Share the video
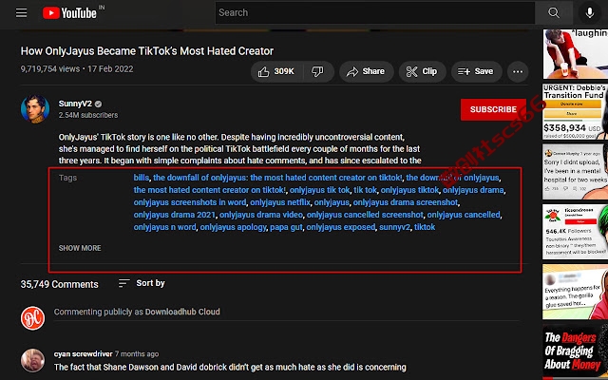The image size is (608, 380). (x=366, y=72)
